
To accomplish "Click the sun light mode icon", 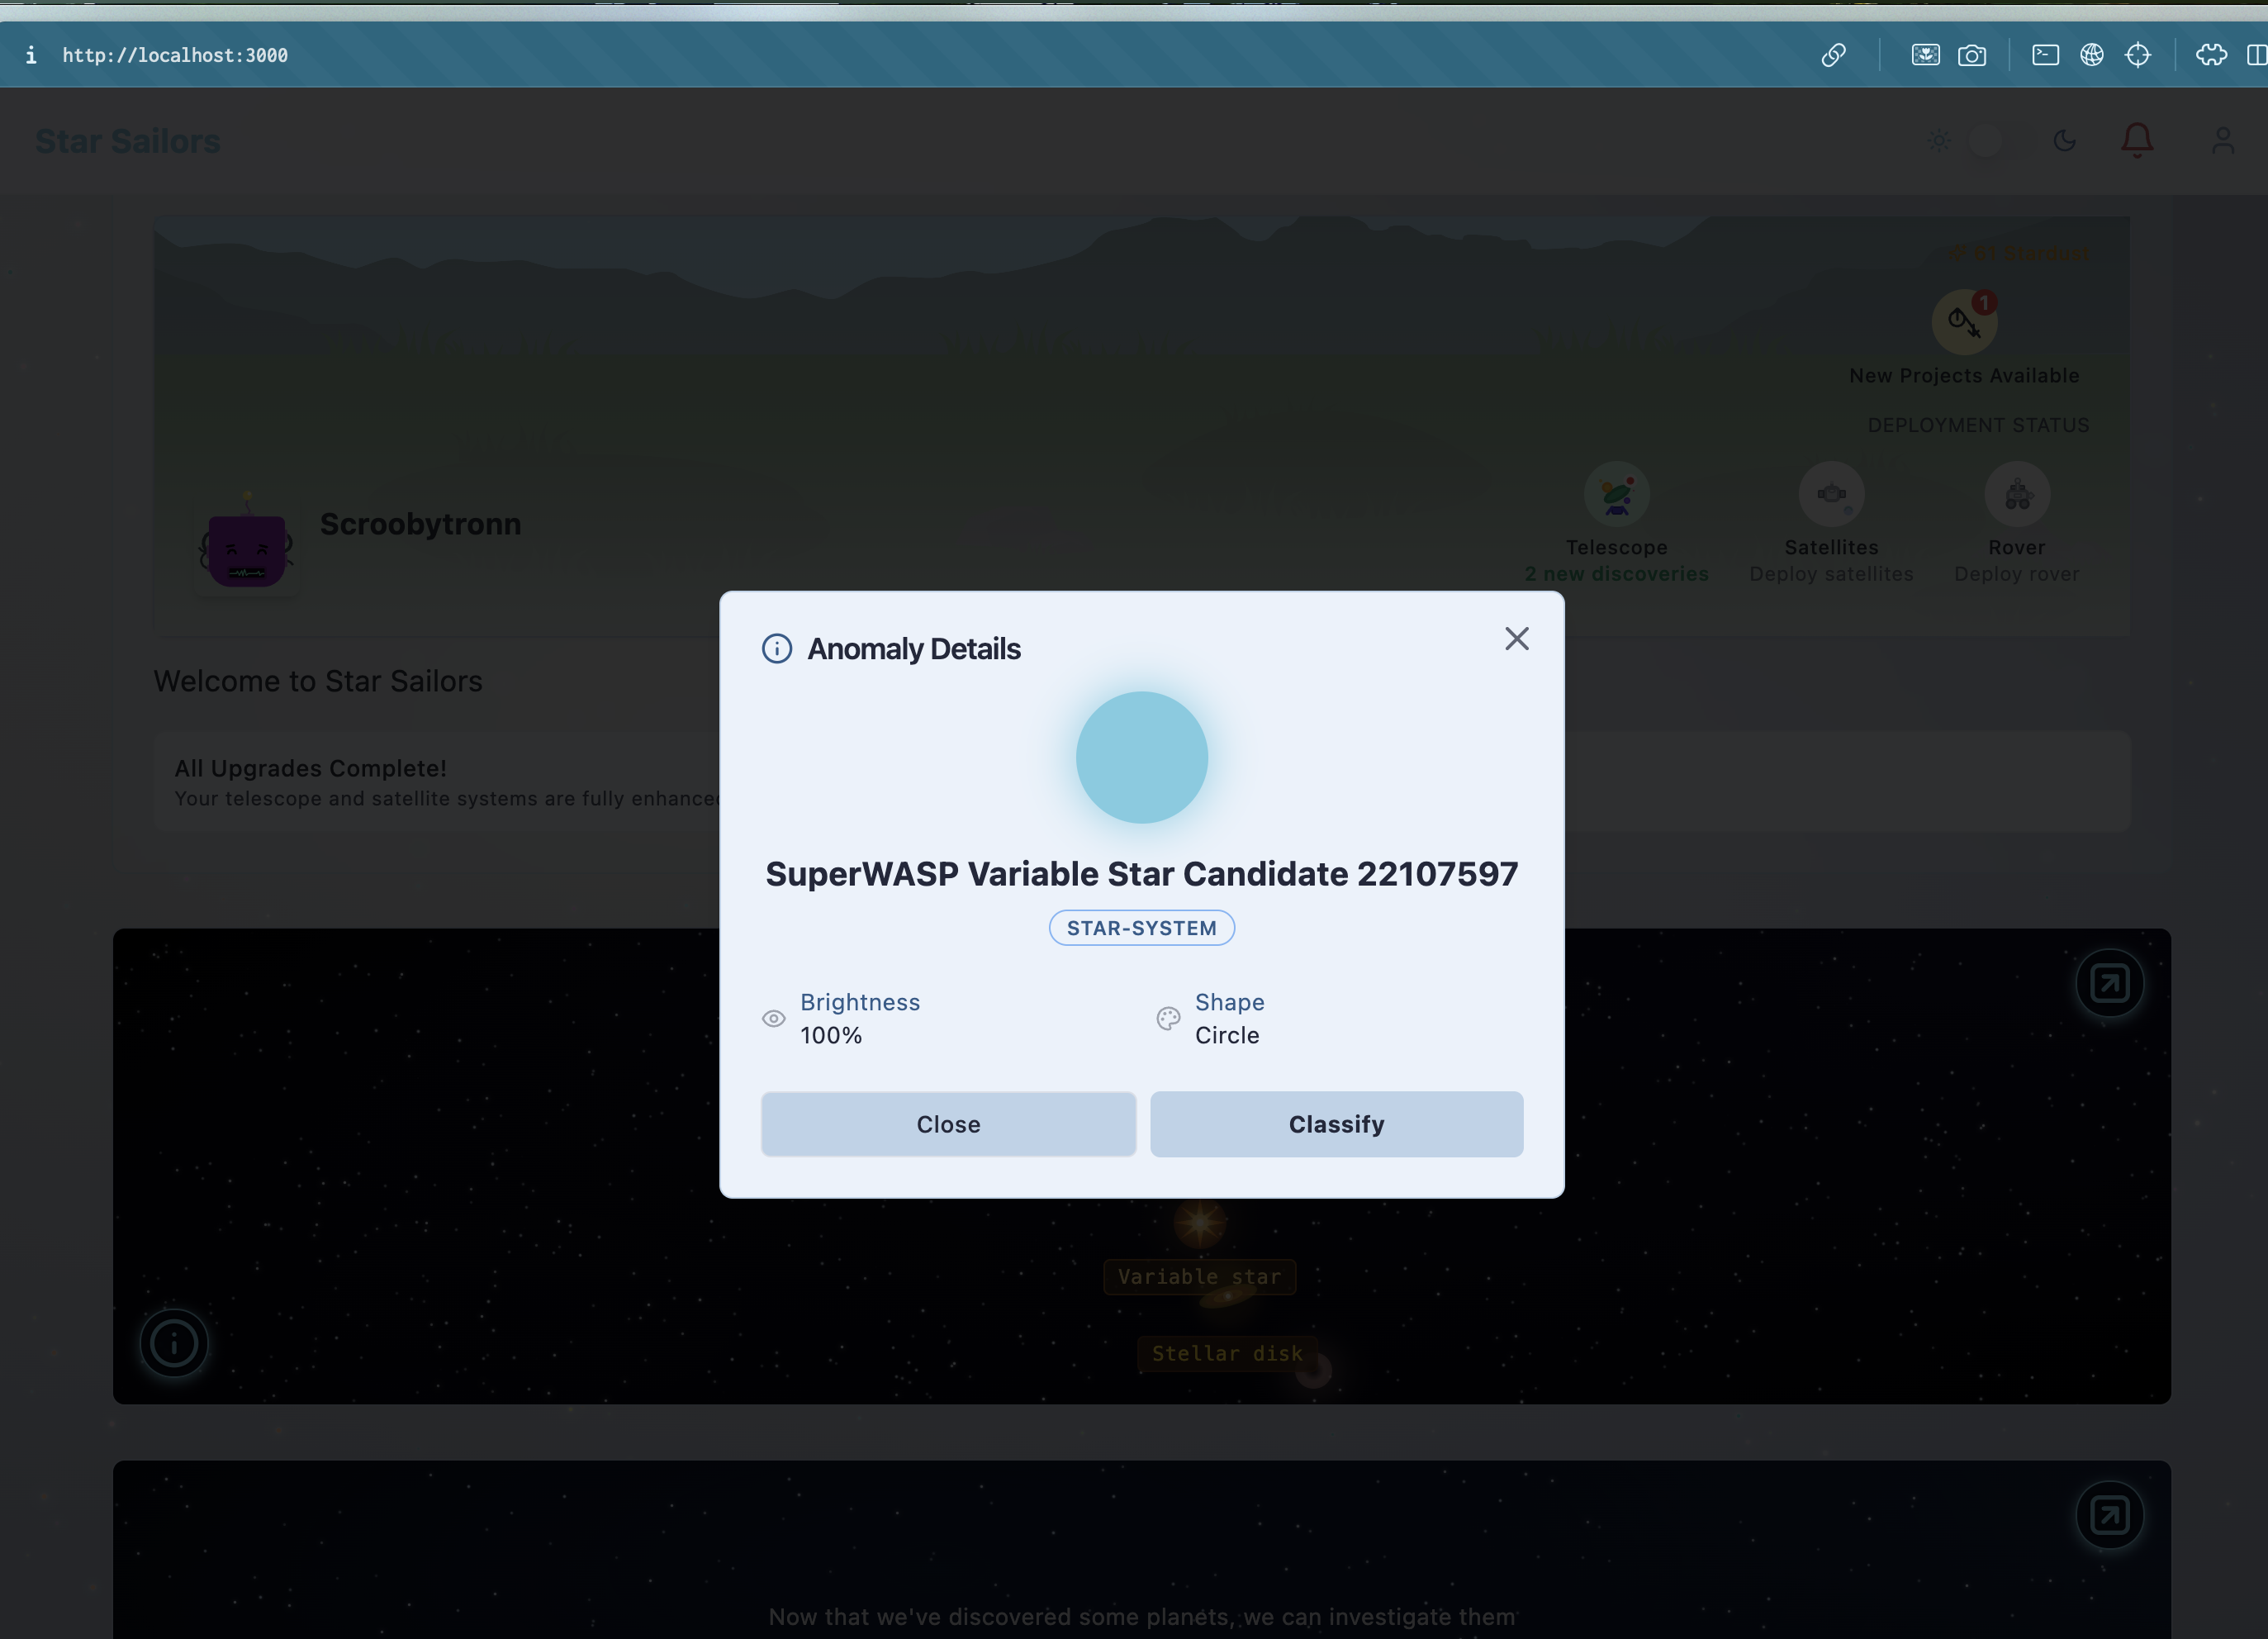I will click(1939, 141).
